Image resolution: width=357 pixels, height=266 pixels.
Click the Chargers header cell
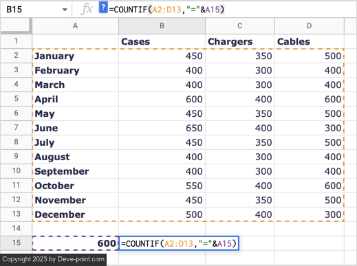(240, 41)
